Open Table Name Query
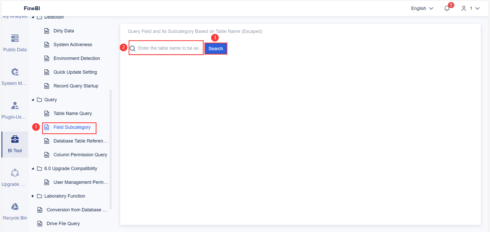This screenshot has width=490, height=232. 73,113
